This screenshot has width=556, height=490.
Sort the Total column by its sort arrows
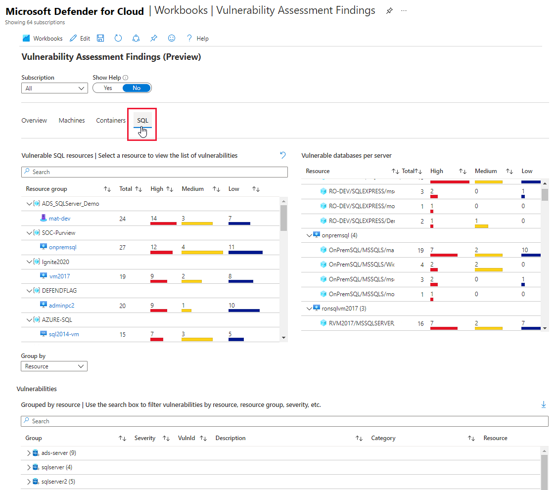(139, 188)
